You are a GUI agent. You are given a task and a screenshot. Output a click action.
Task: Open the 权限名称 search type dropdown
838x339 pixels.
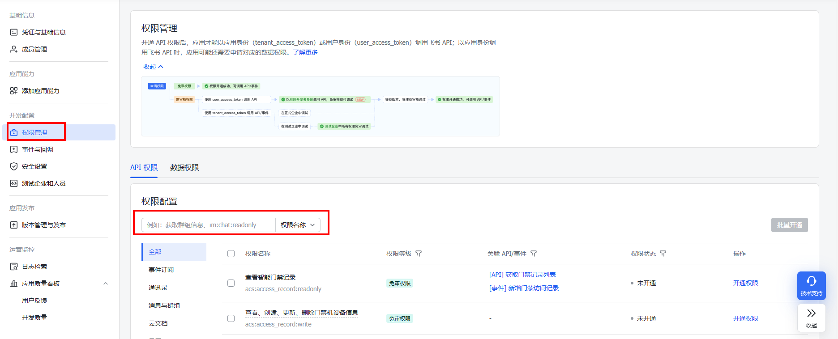(x=298, y=225)
